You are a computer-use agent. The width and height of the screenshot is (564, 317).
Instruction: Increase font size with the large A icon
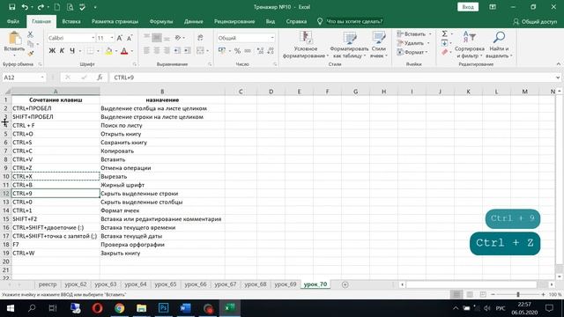click(120, 38)
